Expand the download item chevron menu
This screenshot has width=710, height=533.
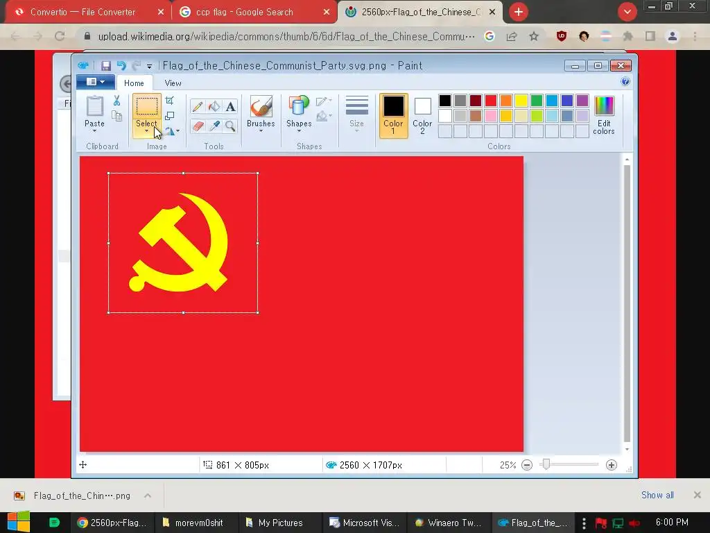pyautogui.click(x=148, y=496)
